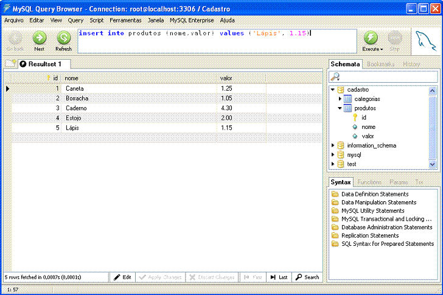Viewport: 443px width, 295px height.
Task: Click the id primary key icon in schemata
Action: [x=355, y=118]
